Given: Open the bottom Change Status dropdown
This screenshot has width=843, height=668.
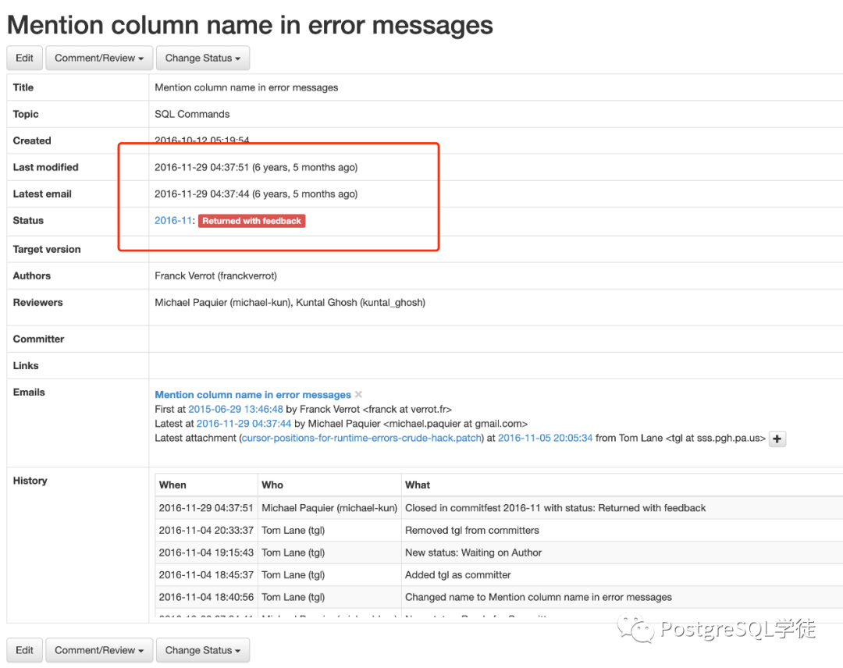Looking at the screenshot, I should click(x=203, y=650).
